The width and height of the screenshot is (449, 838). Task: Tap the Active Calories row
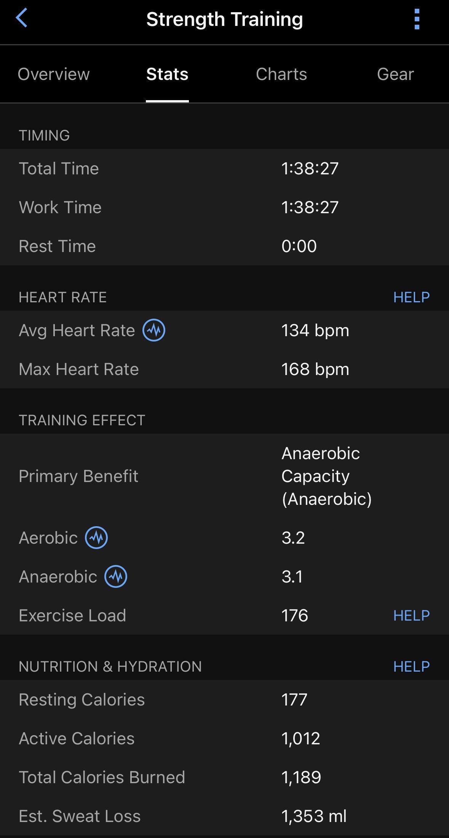224,738
